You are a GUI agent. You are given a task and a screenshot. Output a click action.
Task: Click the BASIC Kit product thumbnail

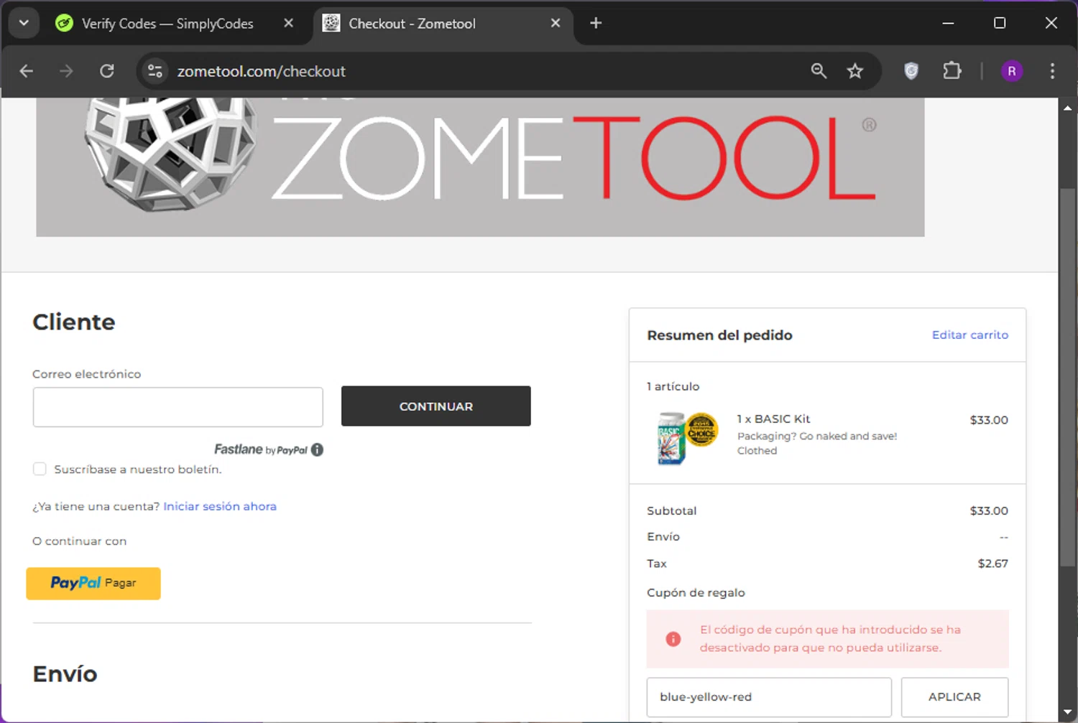click(687, 438)
